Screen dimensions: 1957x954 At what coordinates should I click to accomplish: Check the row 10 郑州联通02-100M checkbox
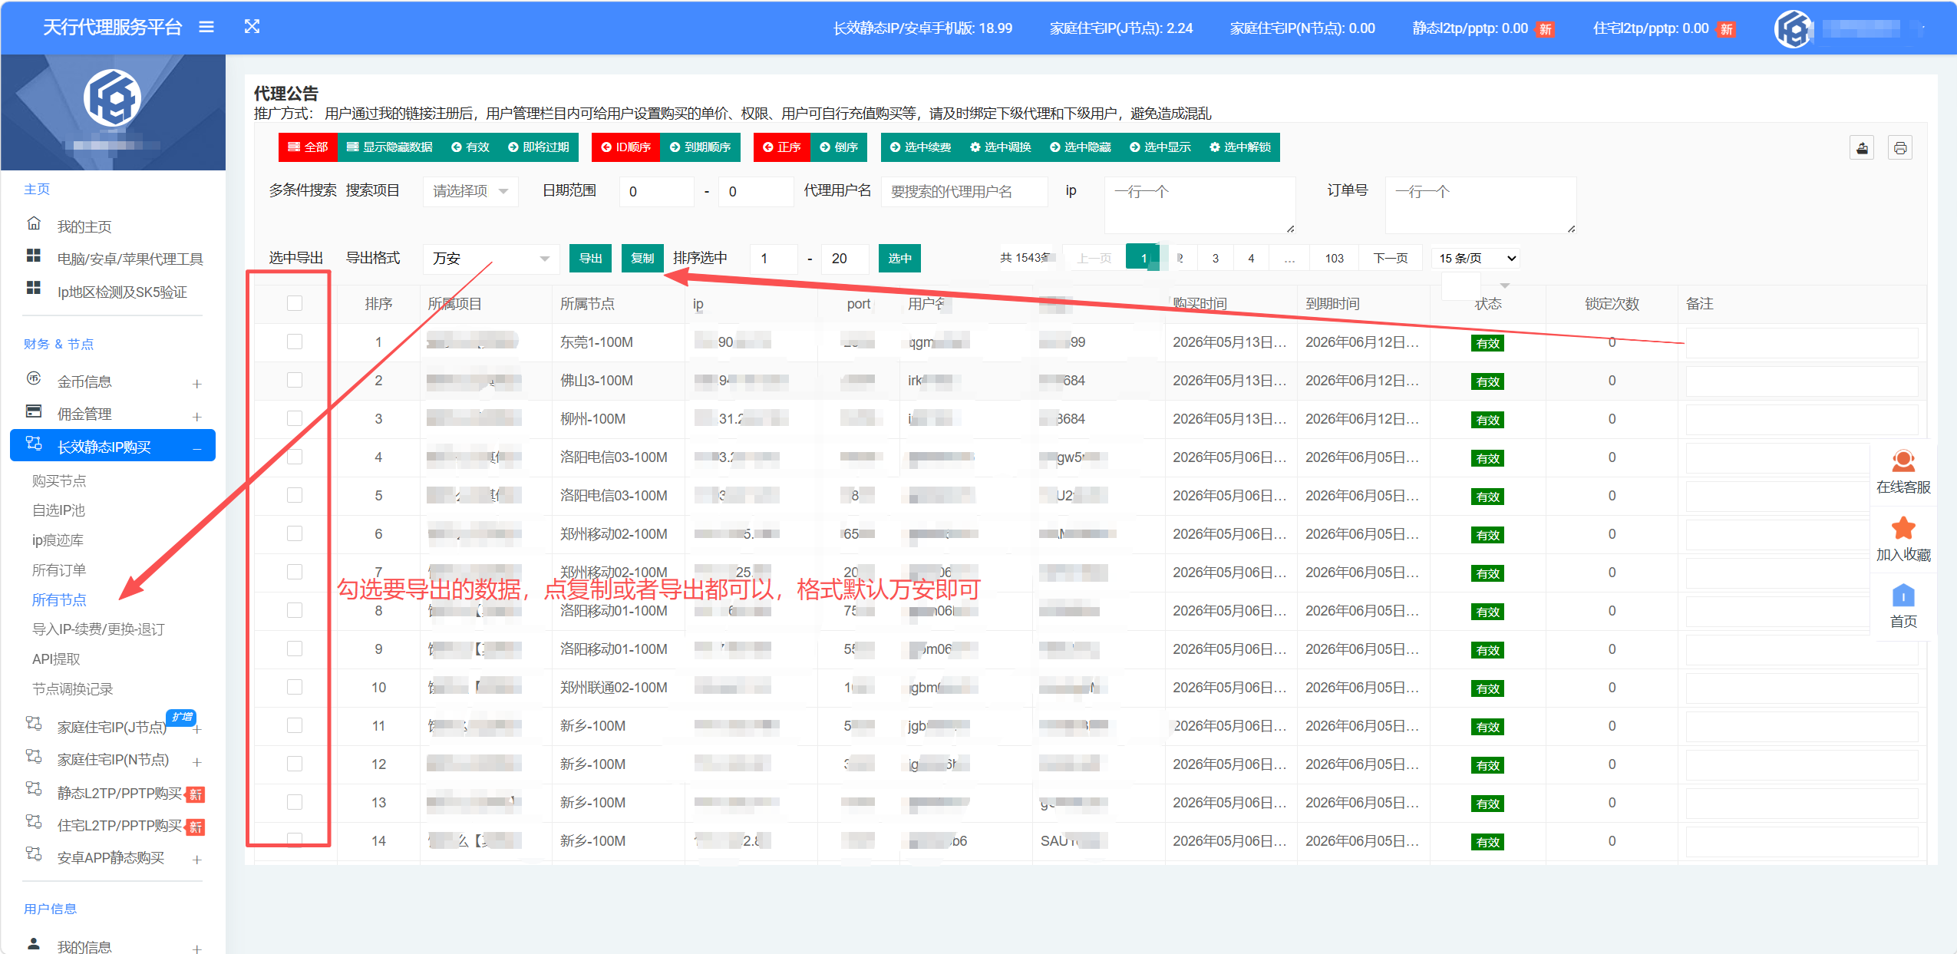(295, 687)
